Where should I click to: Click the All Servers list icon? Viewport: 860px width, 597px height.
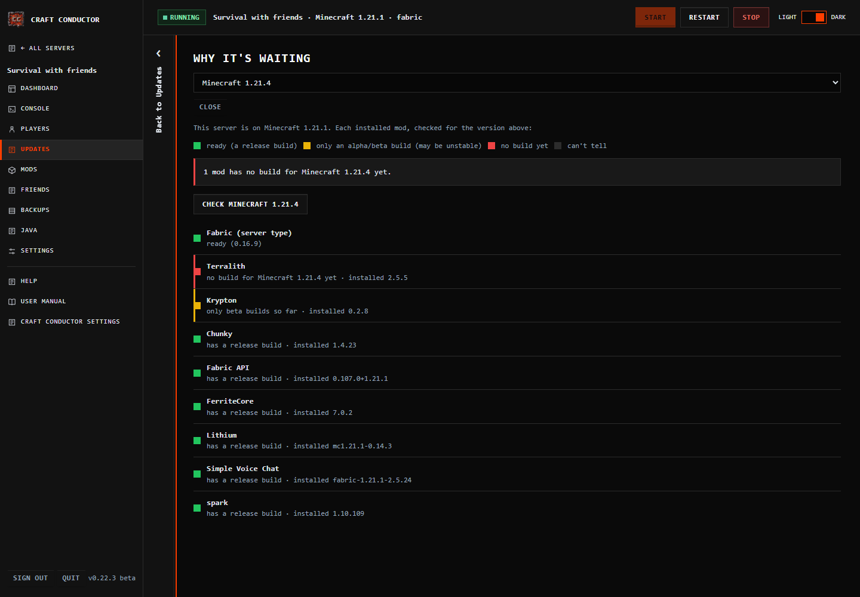12,48
